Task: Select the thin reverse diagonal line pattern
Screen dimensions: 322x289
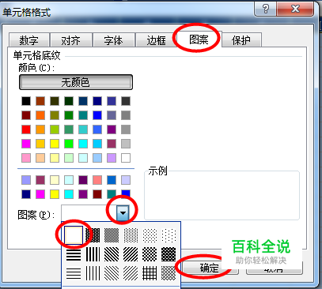Action: click(x=112, y=273)
